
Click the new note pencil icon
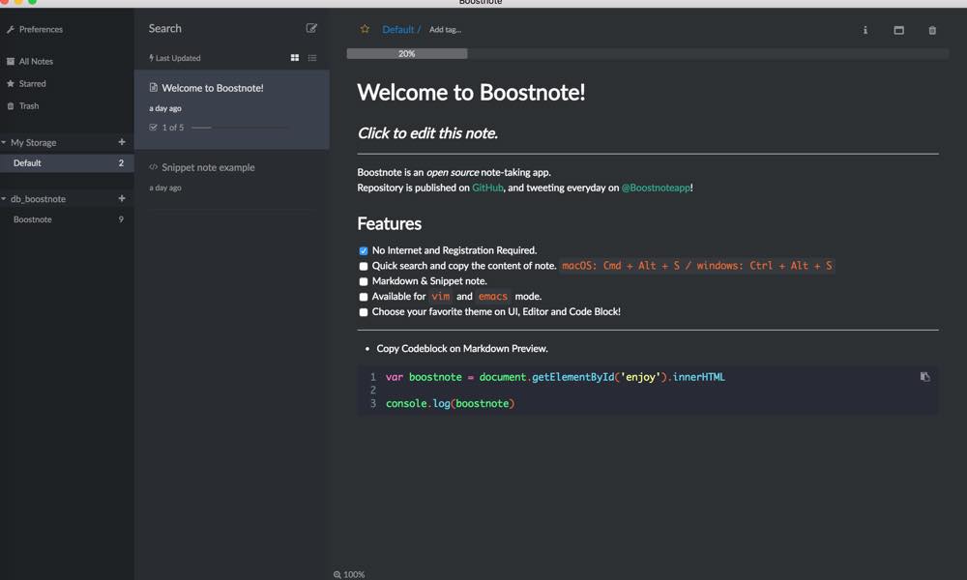click(311, 28)
